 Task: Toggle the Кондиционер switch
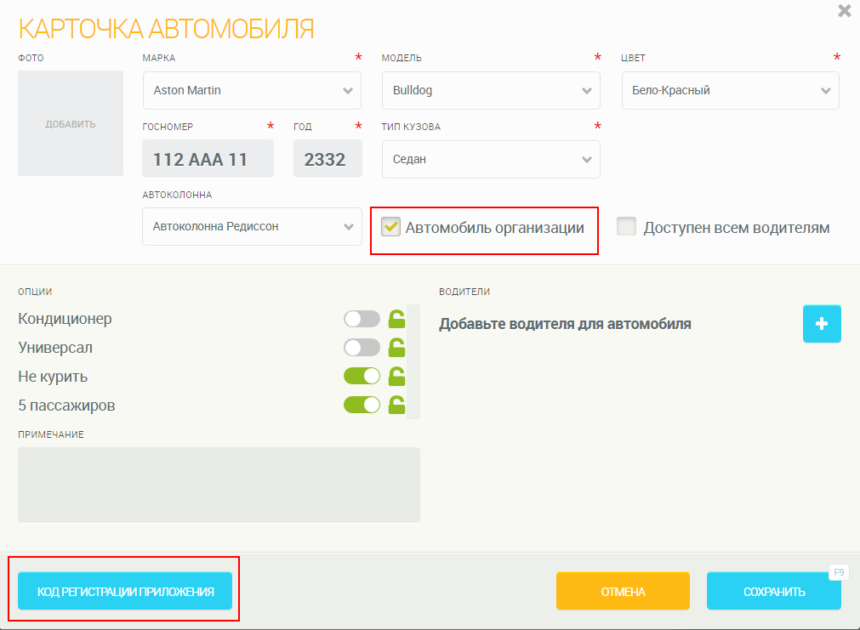(x=362, y=320)
